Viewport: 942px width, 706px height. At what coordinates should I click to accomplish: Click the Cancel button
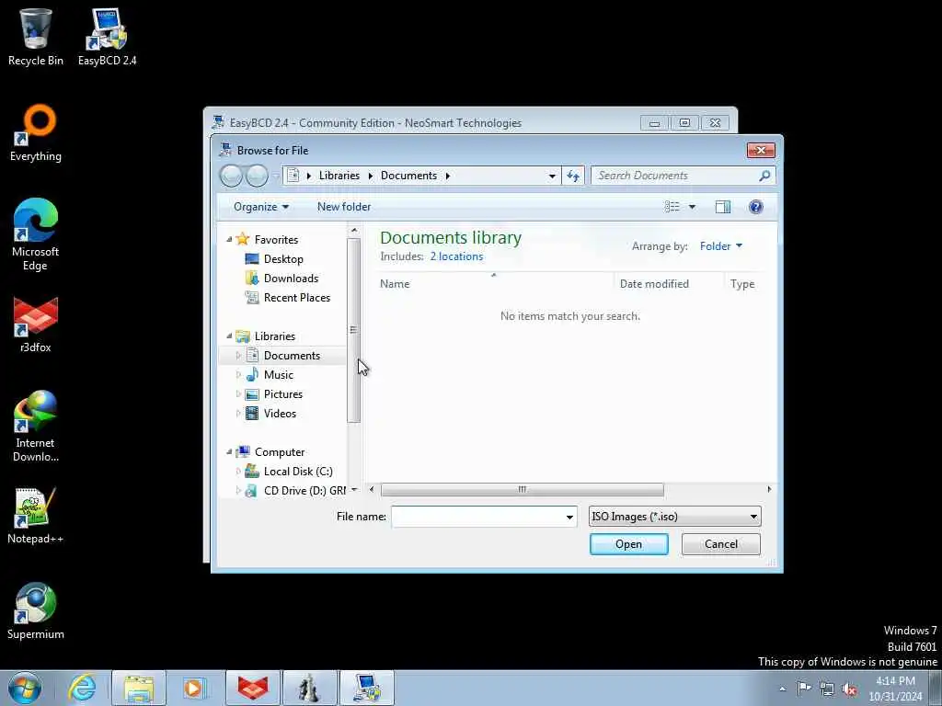pyautogui.click(x=721, y=544)
